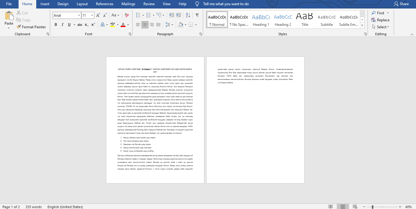Apply strikethrough text formatting
Image resolution: width=416 pixels, height=209 pixels.
[79, 25]
